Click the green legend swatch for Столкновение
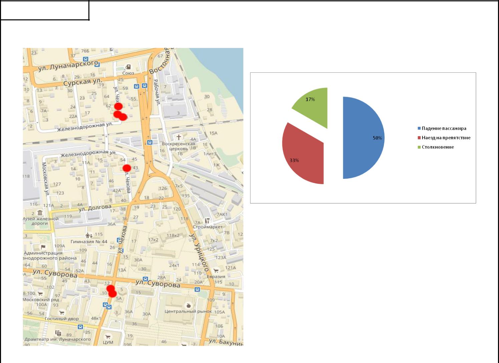Screen dimensions: 499x363 coord(419,147)
